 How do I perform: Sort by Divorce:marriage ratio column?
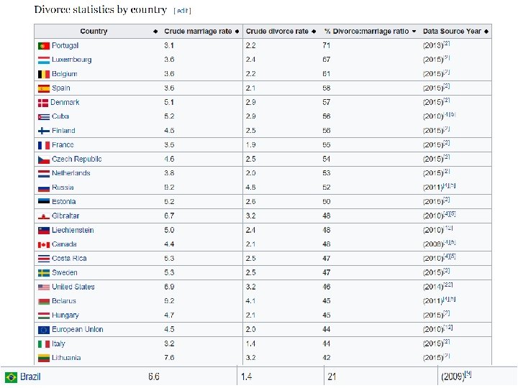(x=415, y=32)
